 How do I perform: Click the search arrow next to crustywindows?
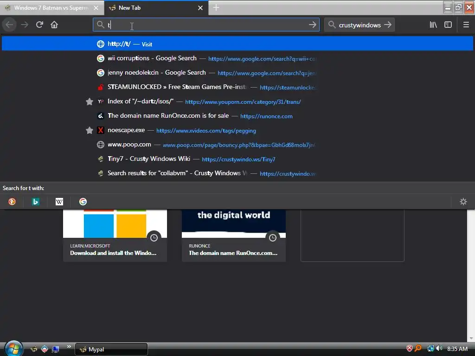388,25
